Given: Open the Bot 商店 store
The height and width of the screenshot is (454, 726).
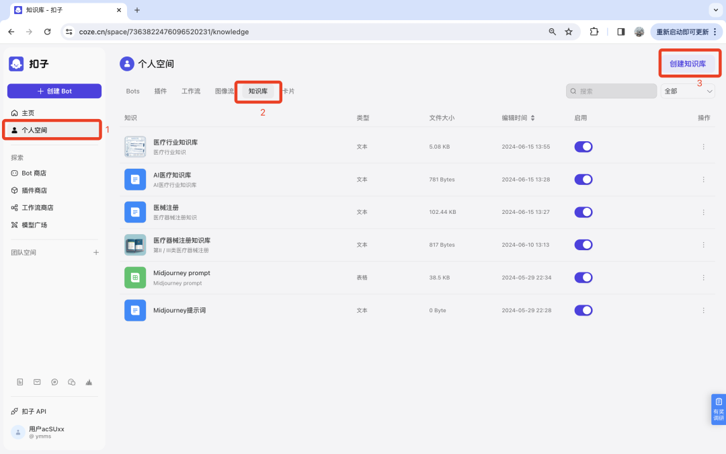Looking at the screenshot, I should click(29, 174).
